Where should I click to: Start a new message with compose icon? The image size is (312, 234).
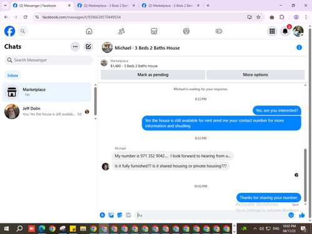coord(88,47)
